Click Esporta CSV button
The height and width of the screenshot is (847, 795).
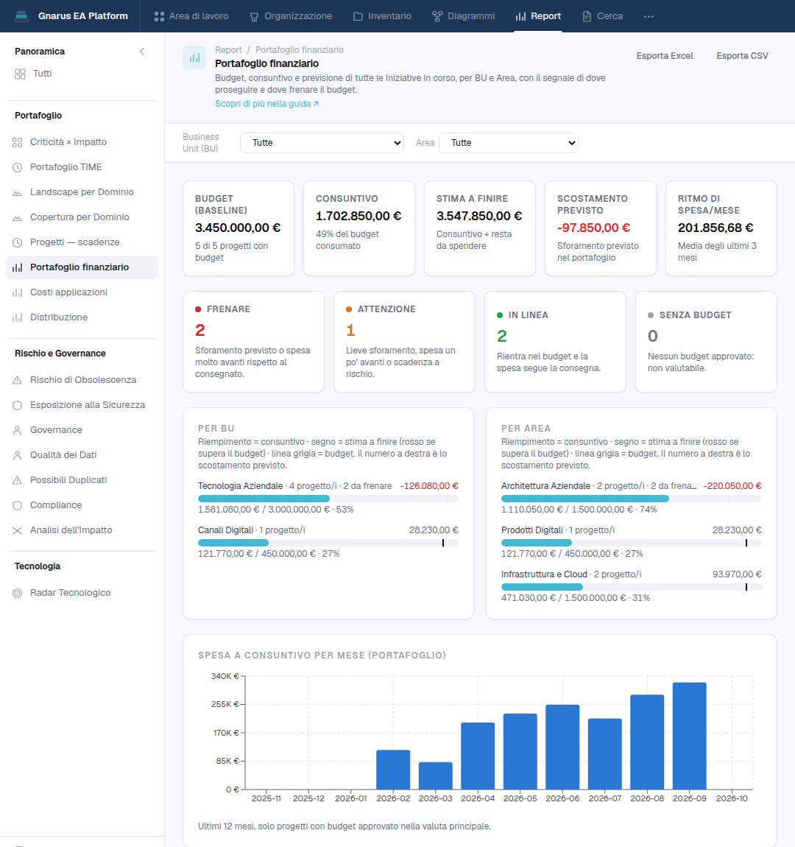(x=742, y=56)
